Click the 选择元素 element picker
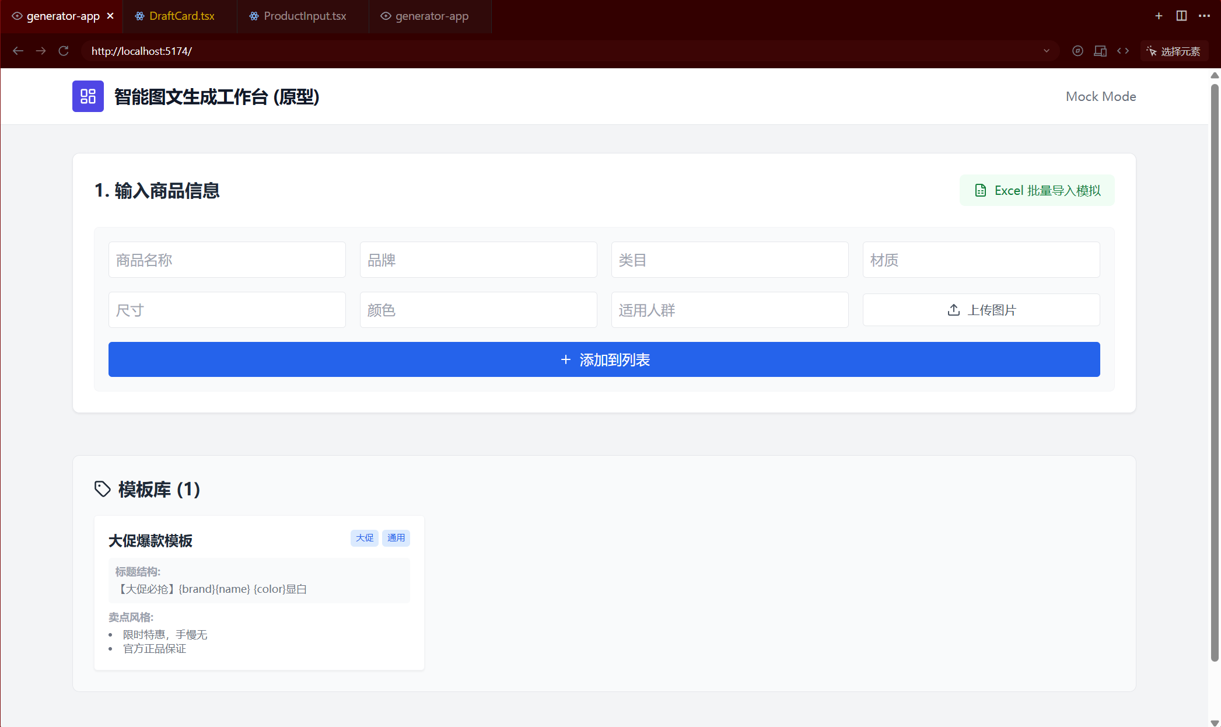The height and width of the screenshot is (727, 1221). click(1174, 51)
